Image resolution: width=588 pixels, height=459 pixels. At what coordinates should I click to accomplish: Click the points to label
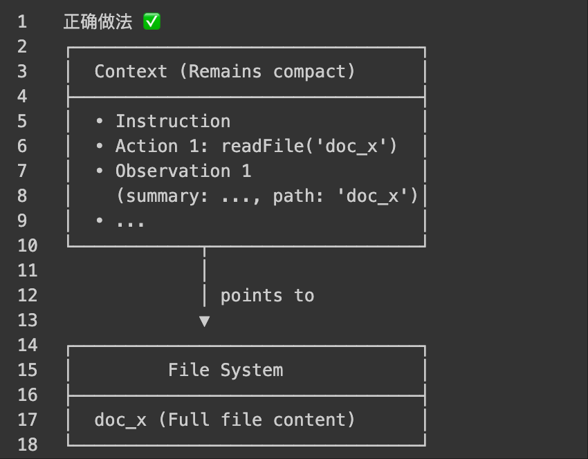pyautogui.click(x=267, y=296)
